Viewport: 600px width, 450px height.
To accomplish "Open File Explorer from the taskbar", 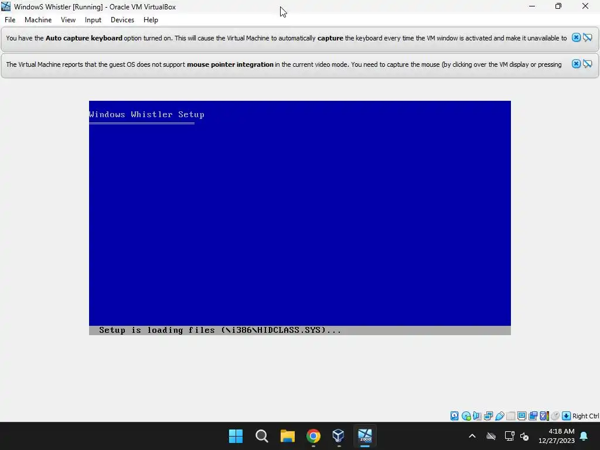I will [x=287, y=436].
